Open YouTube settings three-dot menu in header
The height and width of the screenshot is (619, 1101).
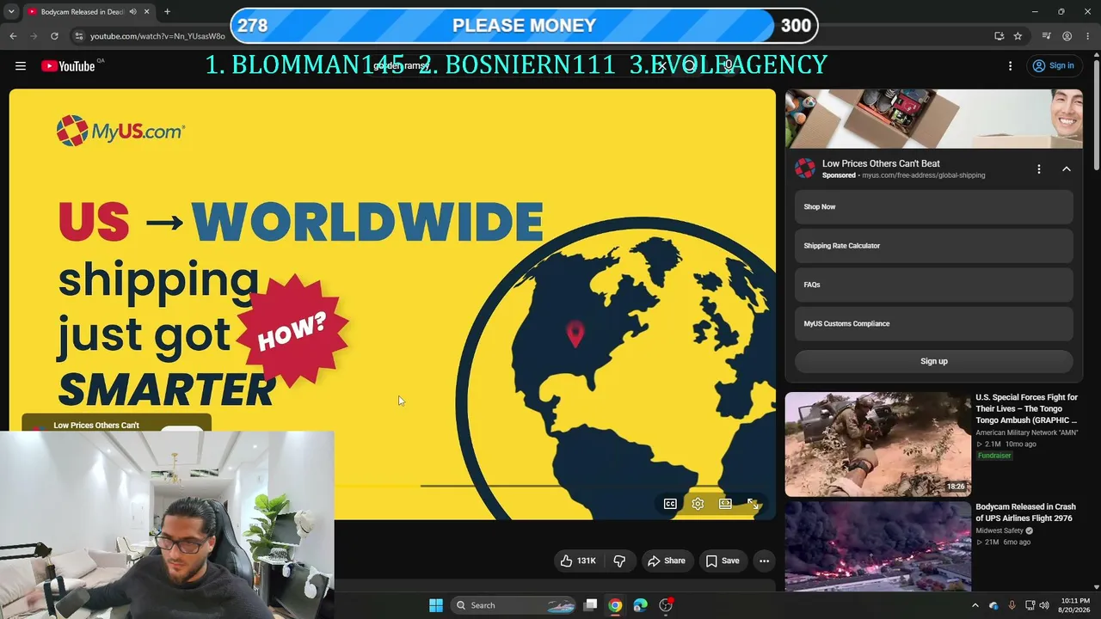1010,66
